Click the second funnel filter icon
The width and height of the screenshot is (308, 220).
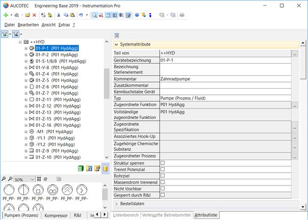(16, 34)
